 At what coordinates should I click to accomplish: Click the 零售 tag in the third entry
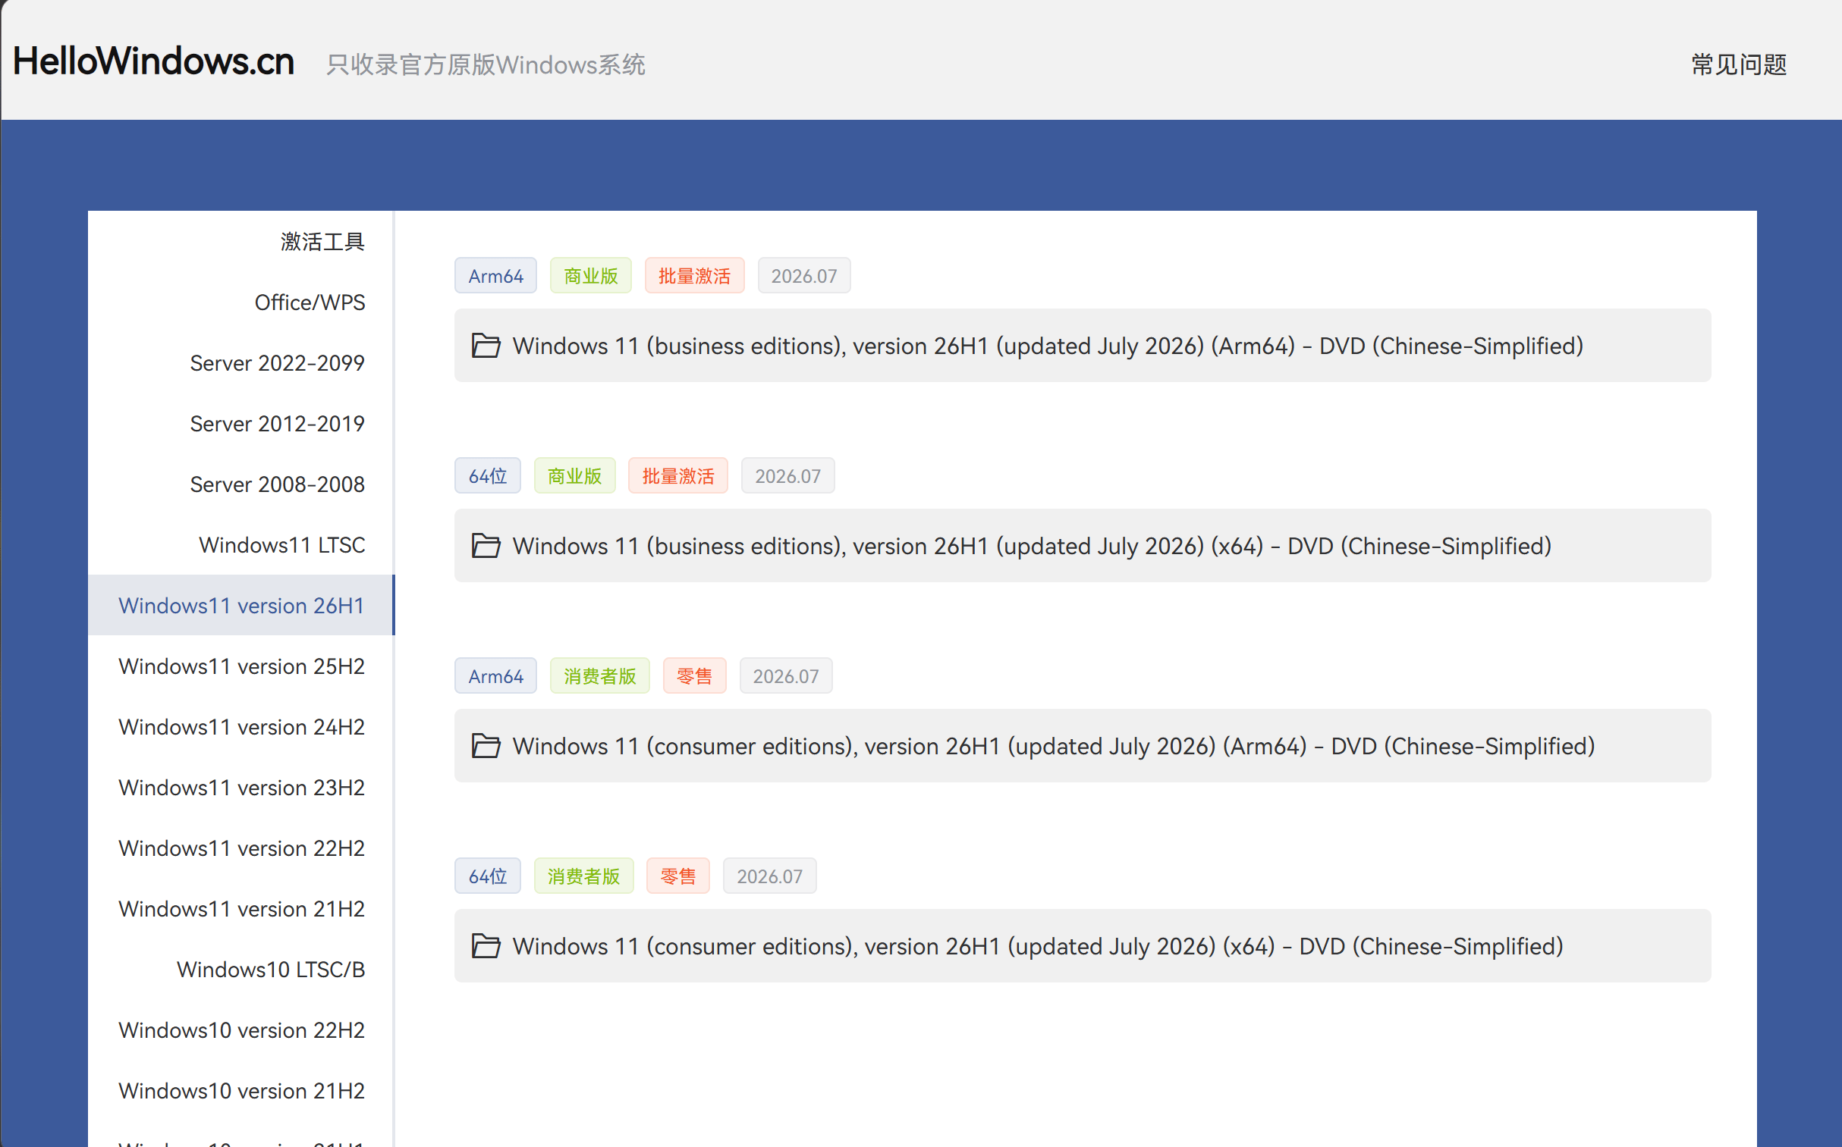694,677
